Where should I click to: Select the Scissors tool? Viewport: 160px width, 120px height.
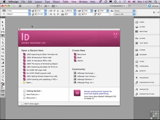[x=2, y=56]
